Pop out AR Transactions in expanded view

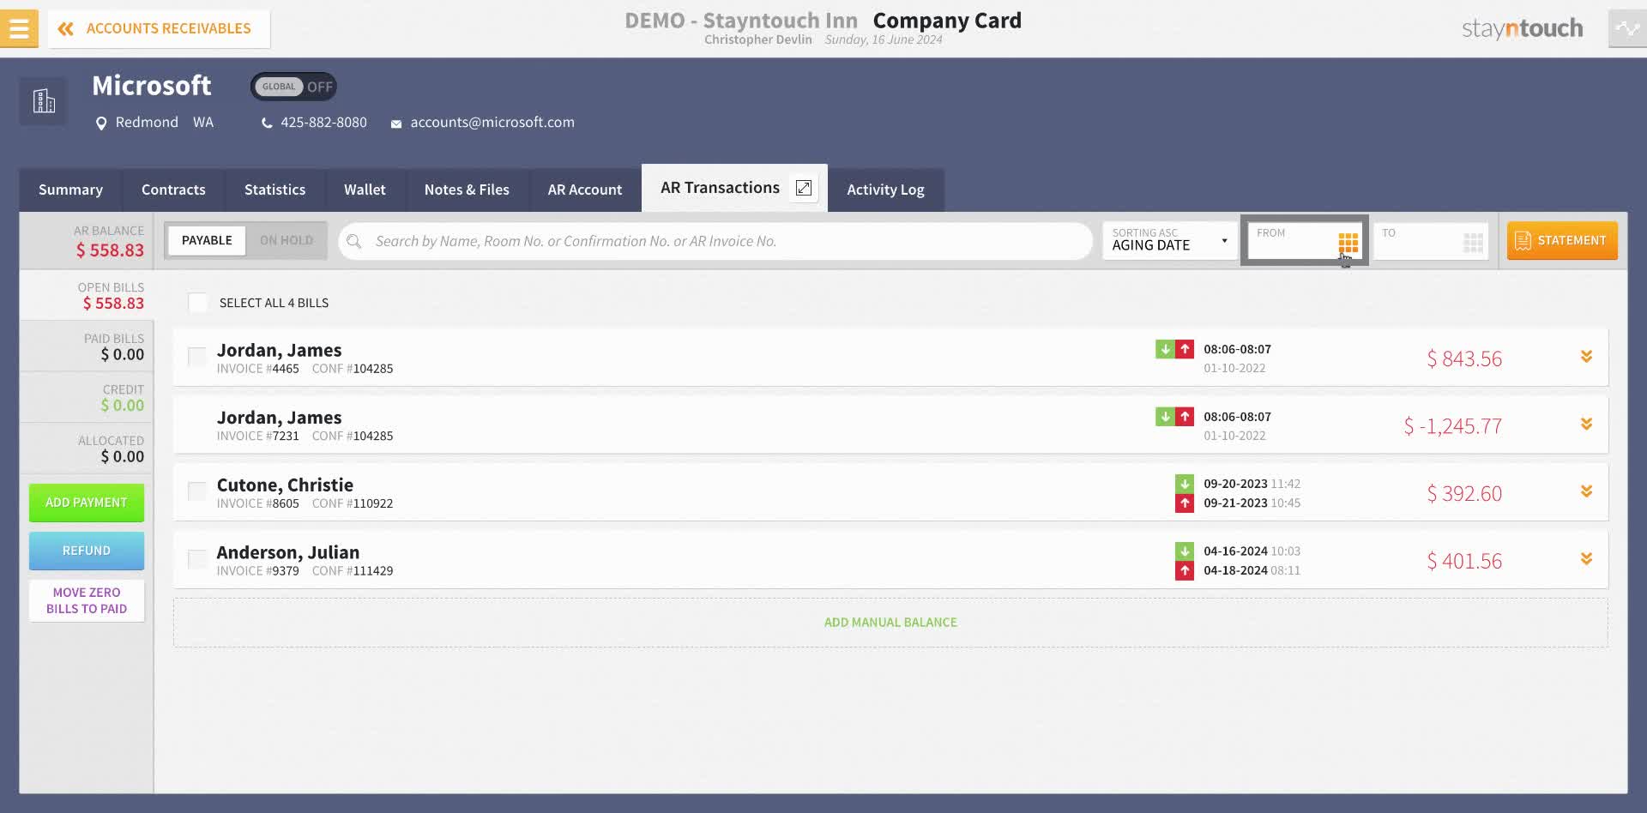pyautogui.click(x=804, y=188)
